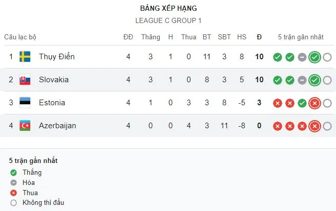
Task: Click the HS goal difference header
Action: click(242, 37)
